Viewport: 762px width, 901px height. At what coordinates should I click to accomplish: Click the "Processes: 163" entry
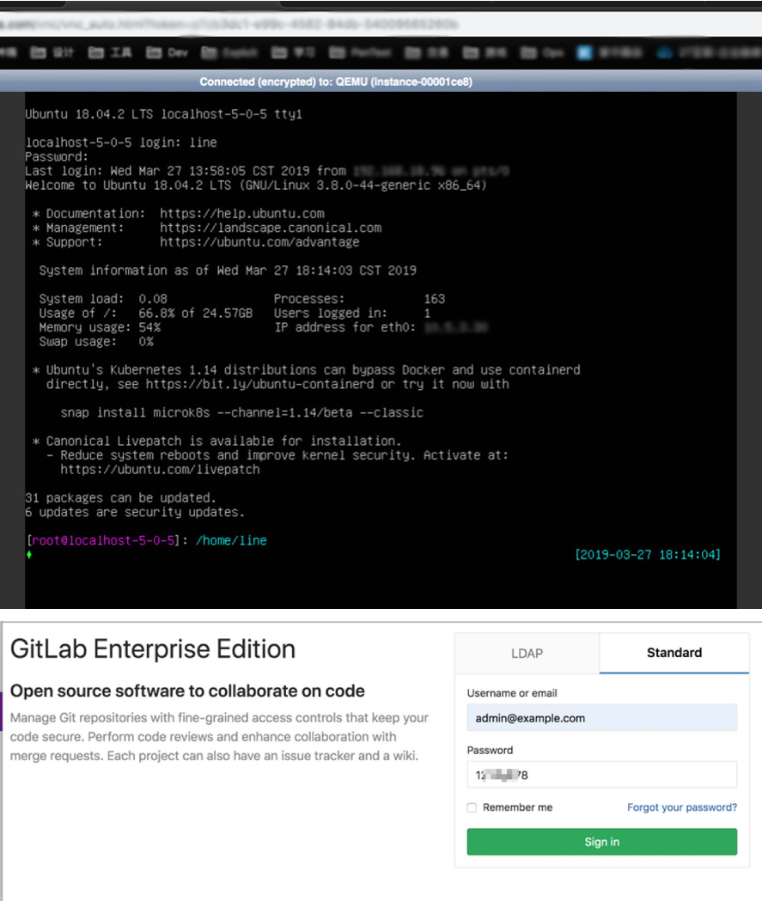pos(360,299)
